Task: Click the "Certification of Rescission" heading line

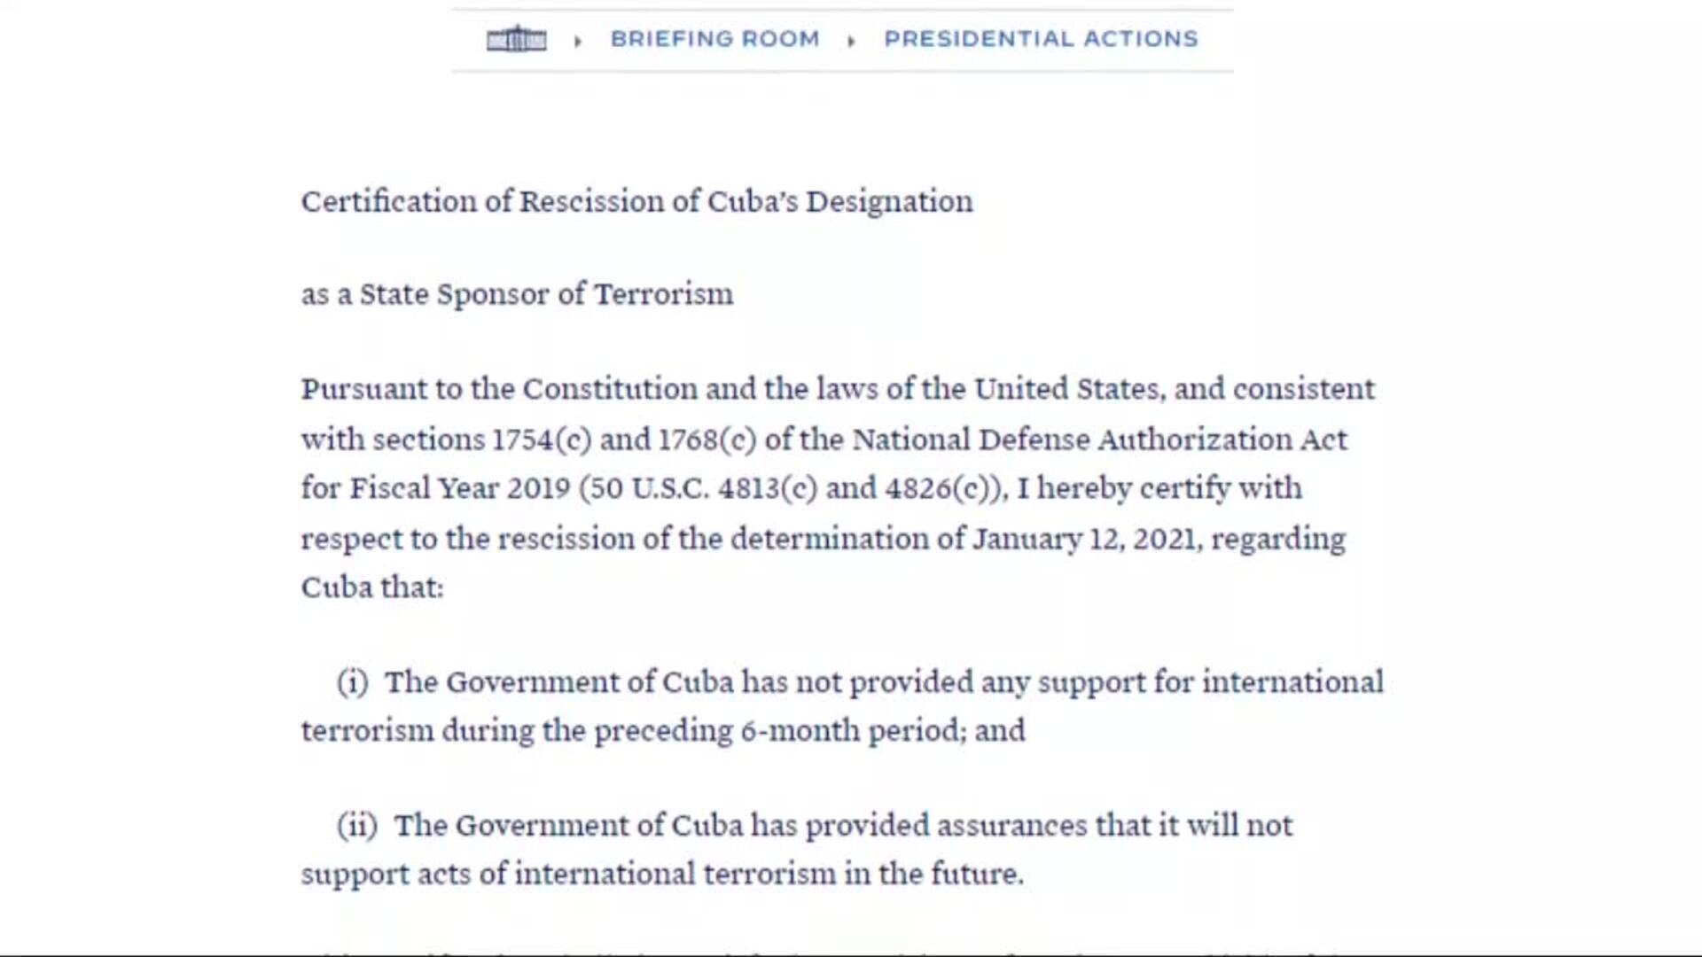Action: (x=636, y=202)
